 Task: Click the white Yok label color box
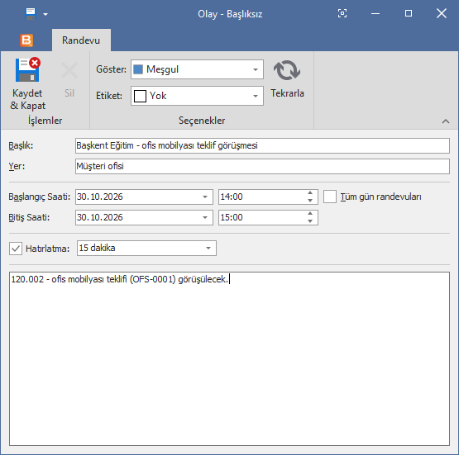140,96
